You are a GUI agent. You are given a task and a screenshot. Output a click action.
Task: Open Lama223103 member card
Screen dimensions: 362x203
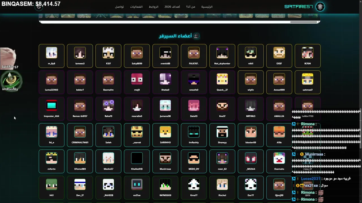click(x=51, y=82)
